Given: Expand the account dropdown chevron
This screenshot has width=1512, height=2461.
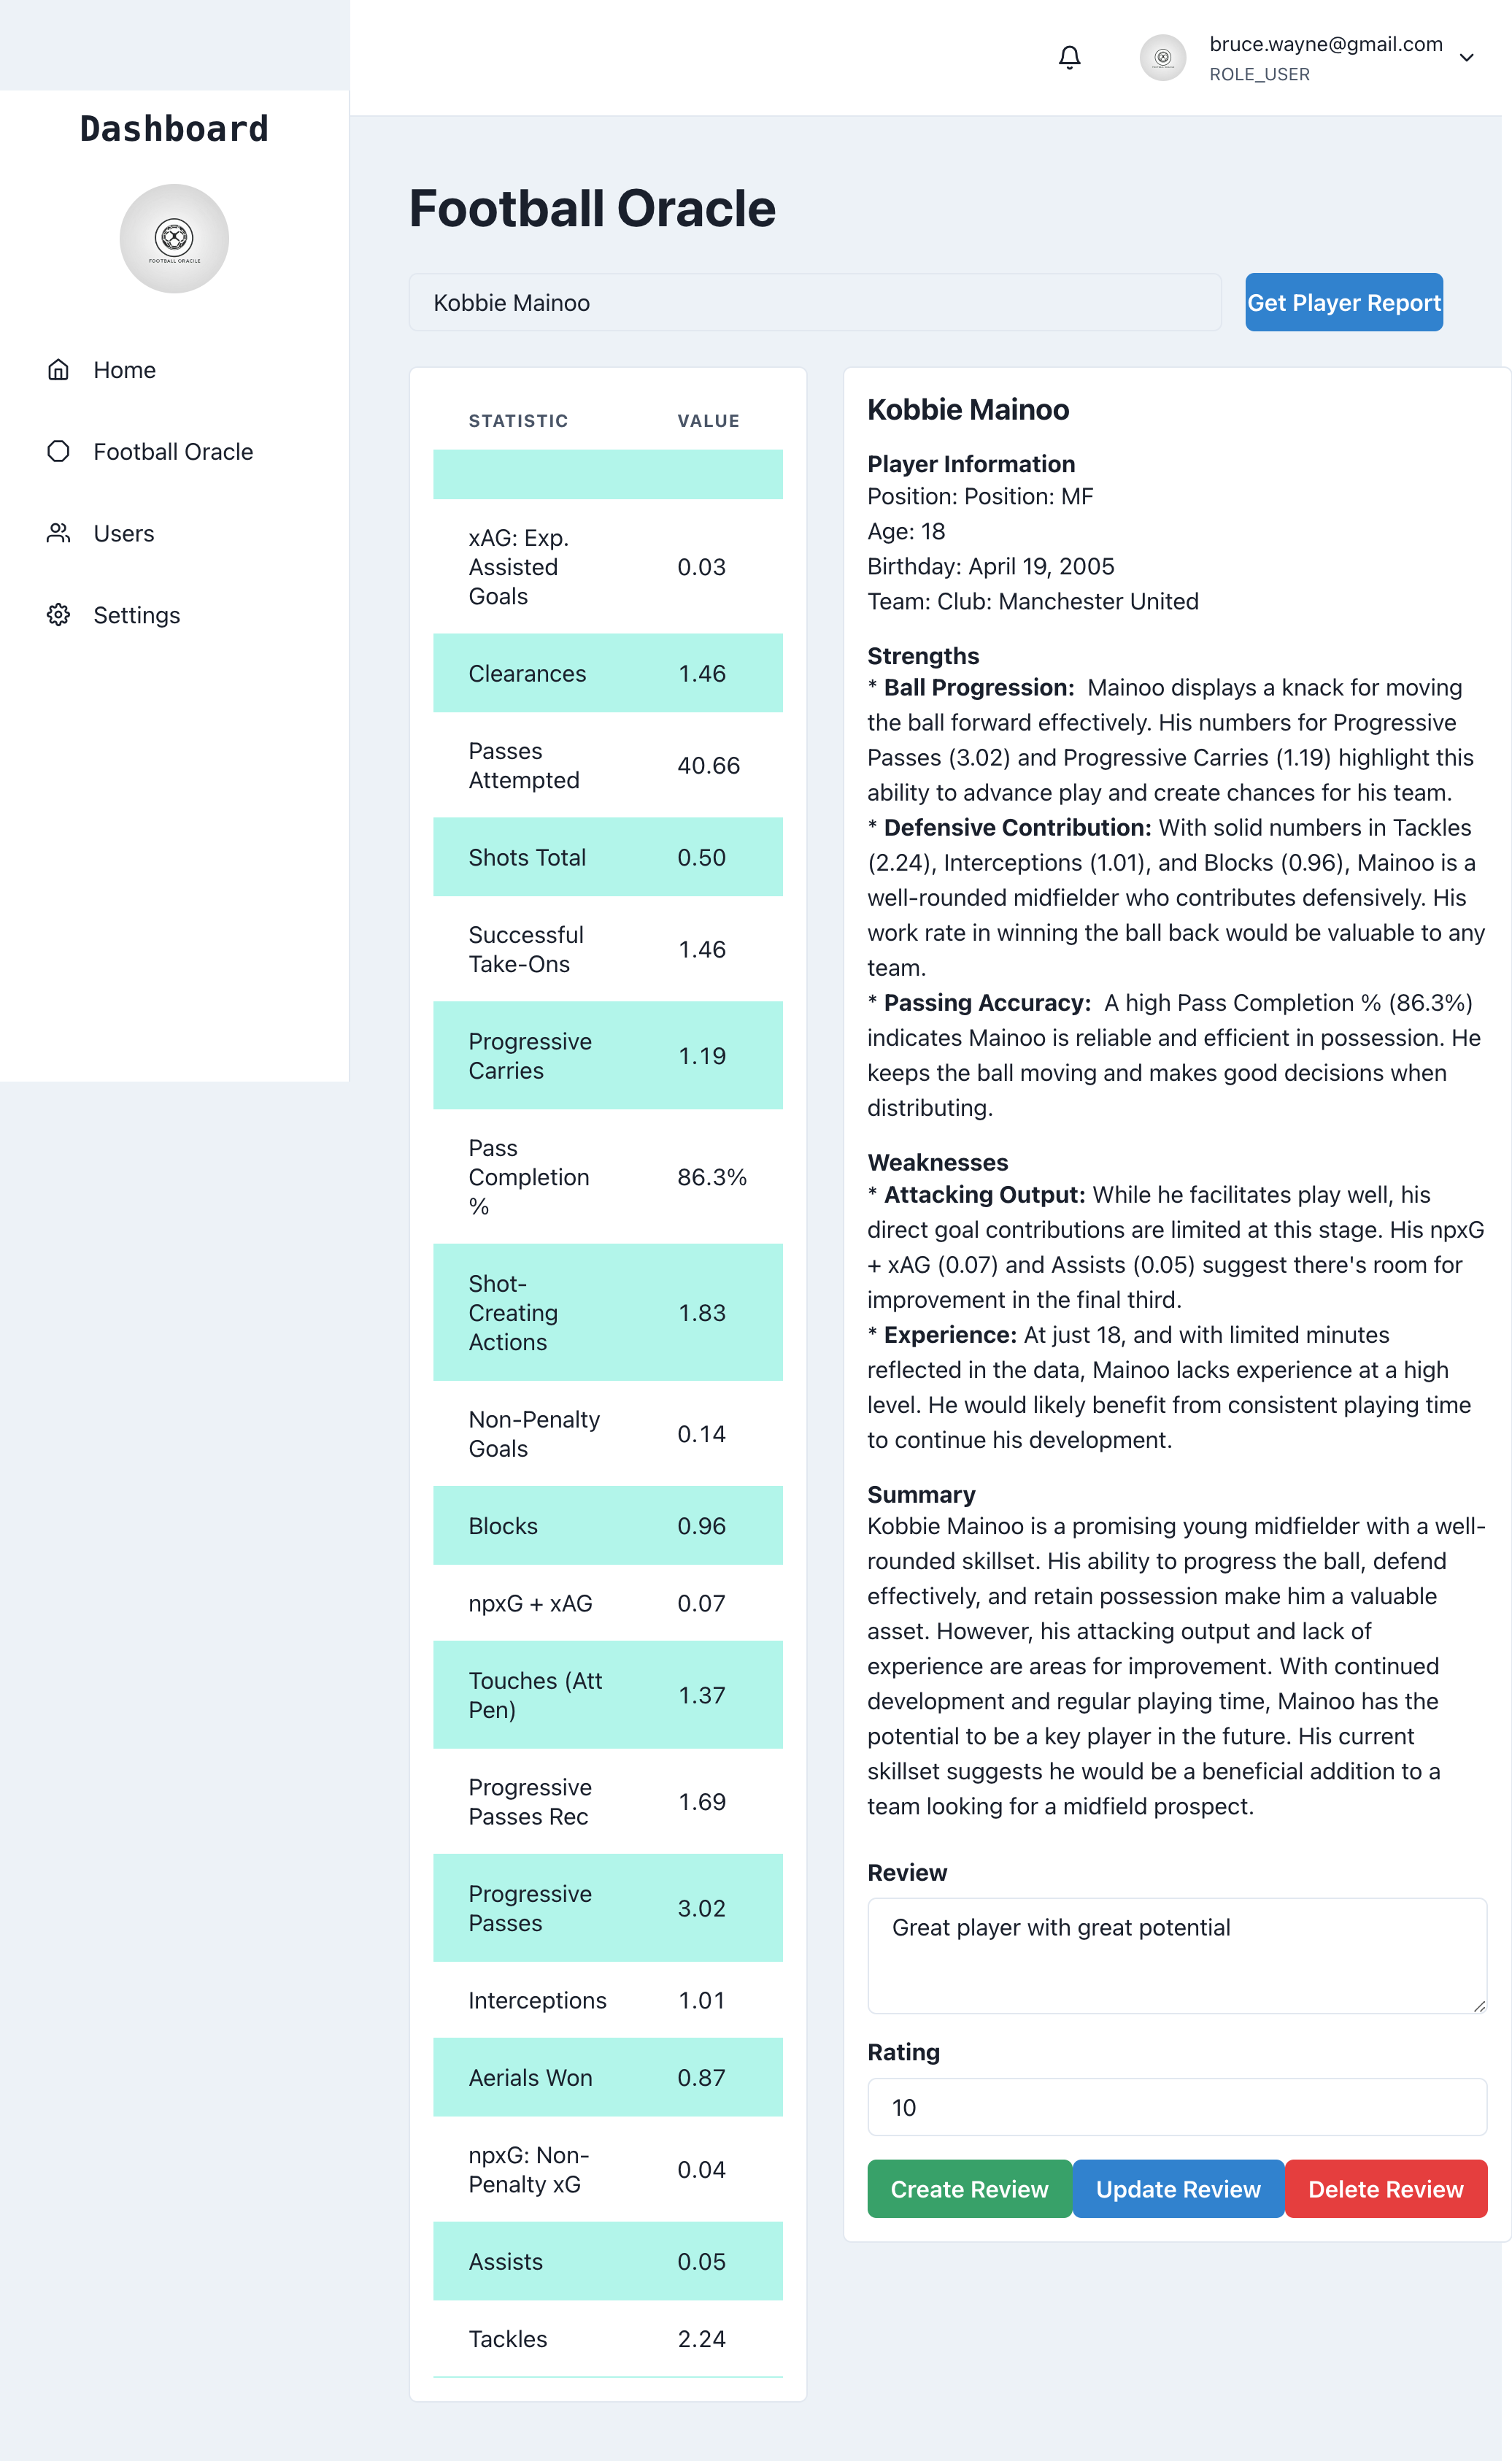Looking at the screenshot, I should tap(1466, 58).
